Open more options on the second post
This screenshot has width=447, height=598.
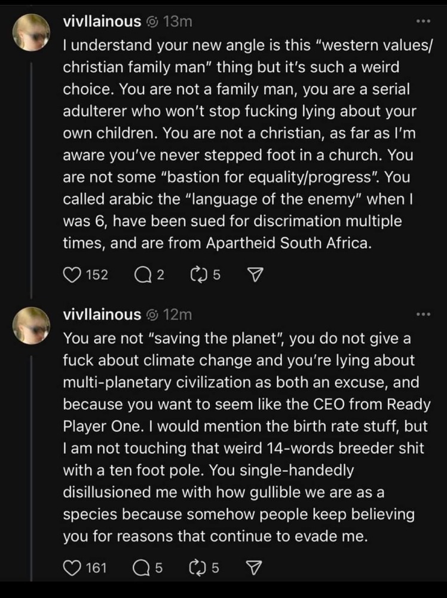pos(423,315)
